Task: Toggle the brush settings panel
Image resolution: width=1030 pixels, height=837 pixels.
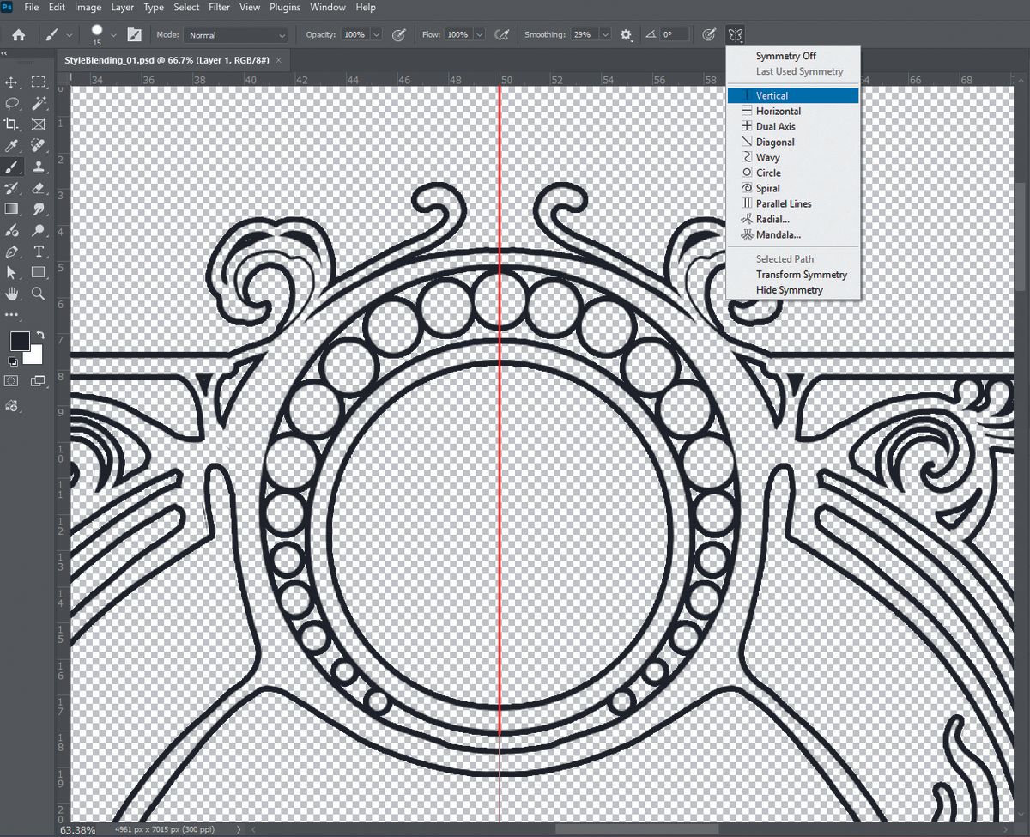Action: pyautogui.click(x=134, y=35)
